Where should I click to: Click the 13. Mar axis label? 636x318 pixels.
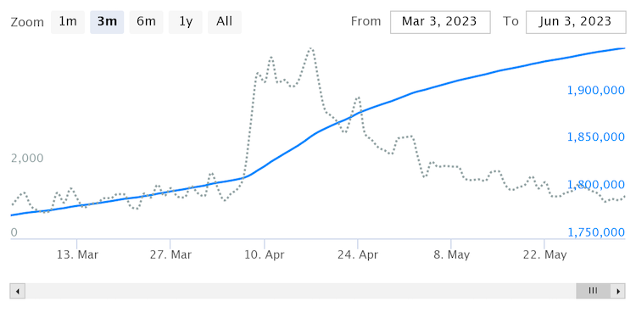pyautogui.click(x=78, y=254)
